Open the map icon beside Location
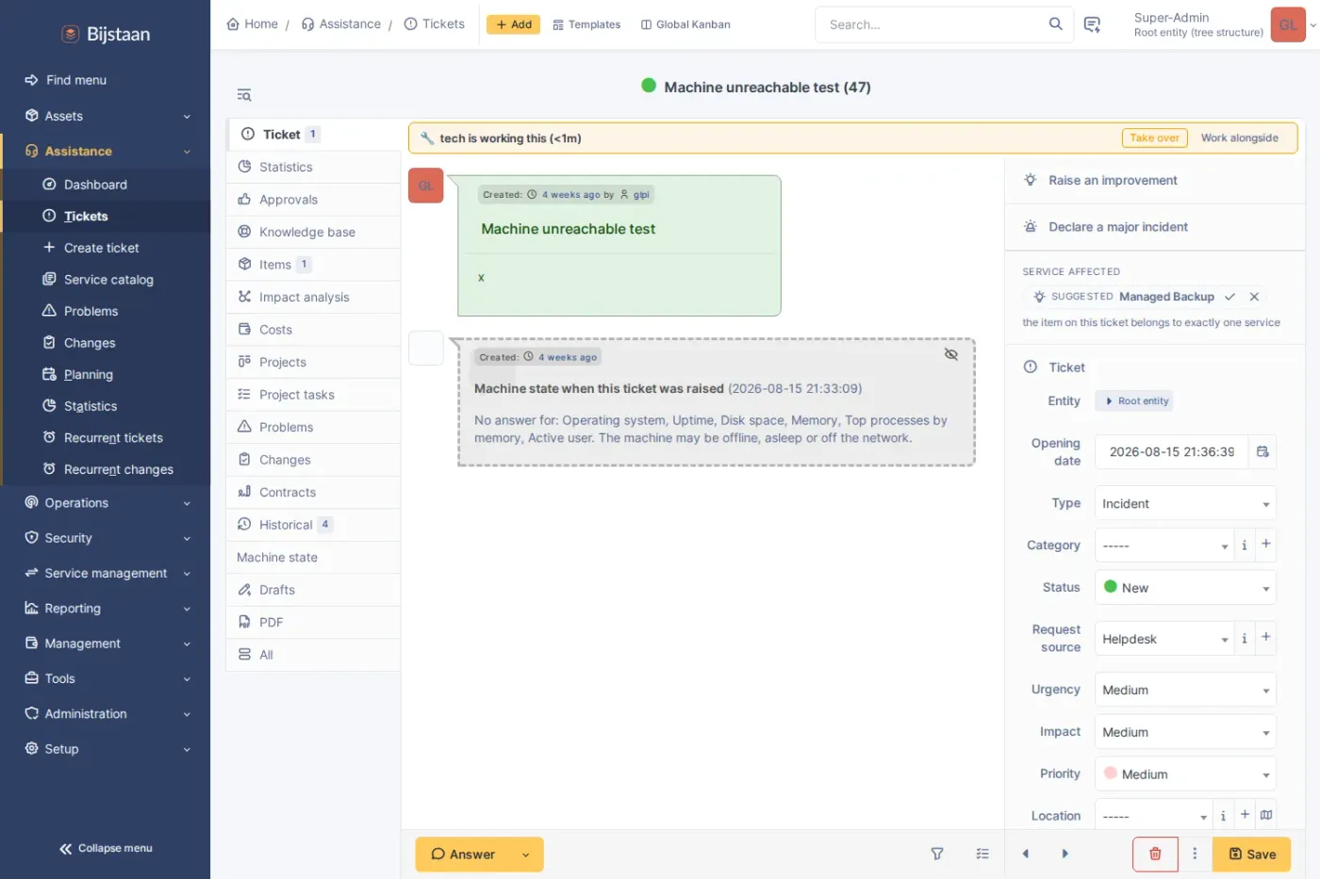Screen dimensions: 1320x879 tap(1266, 816)
